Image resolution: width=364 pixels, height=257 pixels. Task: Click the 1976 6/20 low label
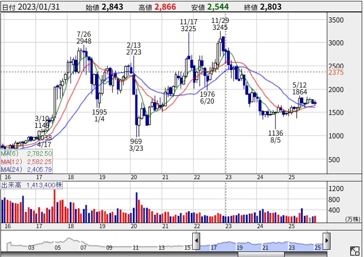[207, 98]
